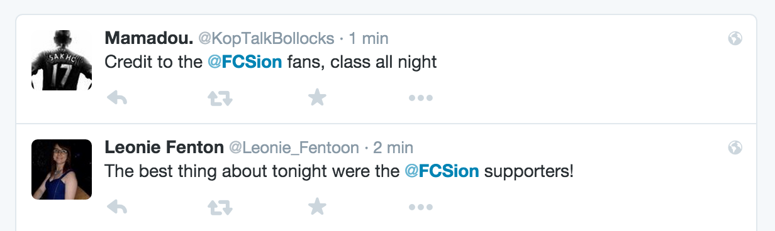Open the '2 min' timestamp permalink
The height and width of the screenshot is (231, 775).
(393, 148)
